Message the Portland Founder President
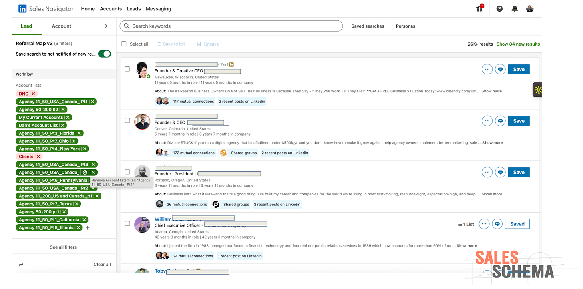This screenshot has height=289, width=583. [x=500, y=172]
